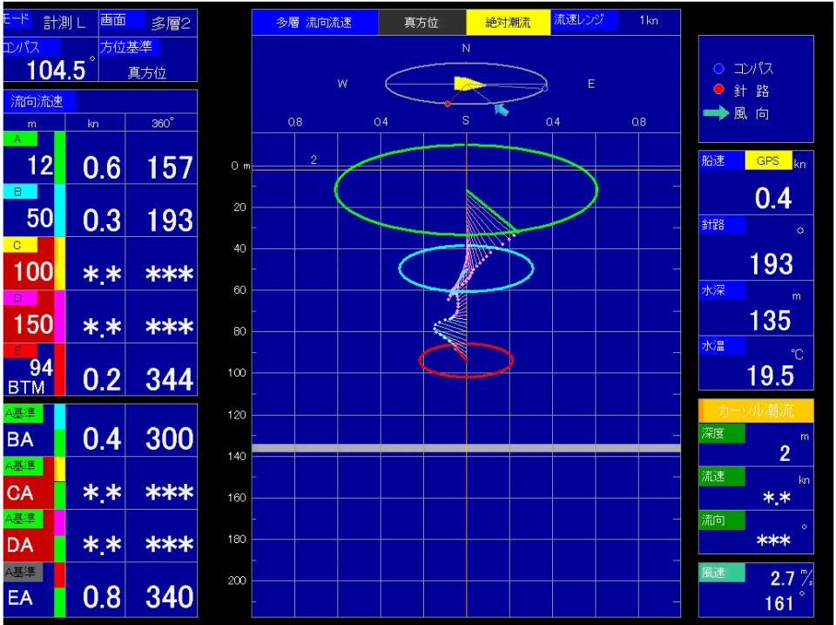Click cursor depth value 2
836x625 pixels.
[x=785, y=453]
